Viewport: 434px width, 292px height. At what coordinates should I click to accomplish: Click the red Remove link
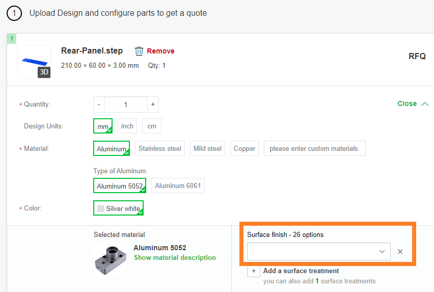click(160, 51)
